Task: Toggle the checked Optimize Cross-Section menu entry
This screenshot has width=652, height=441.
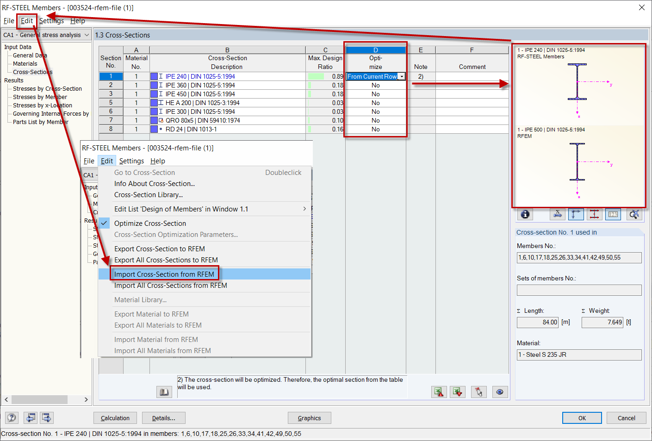Action: pyautogui.click(x=205, y=223)
